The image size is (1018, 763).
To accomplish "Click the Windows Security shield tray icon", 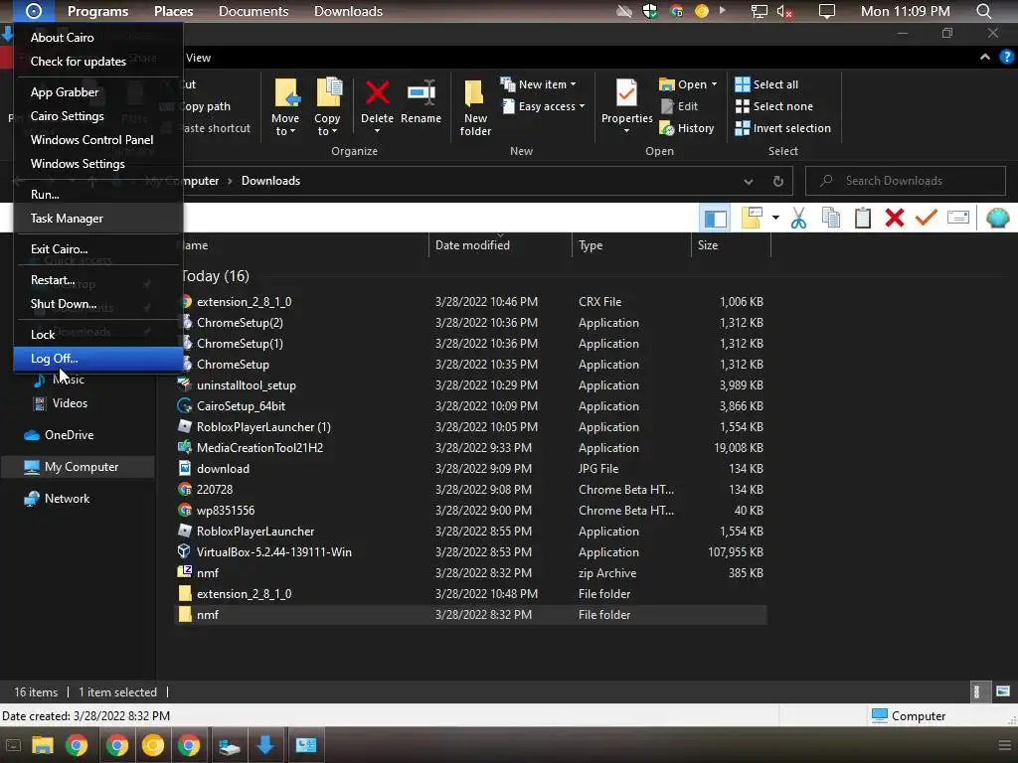I will pos(650,11).
